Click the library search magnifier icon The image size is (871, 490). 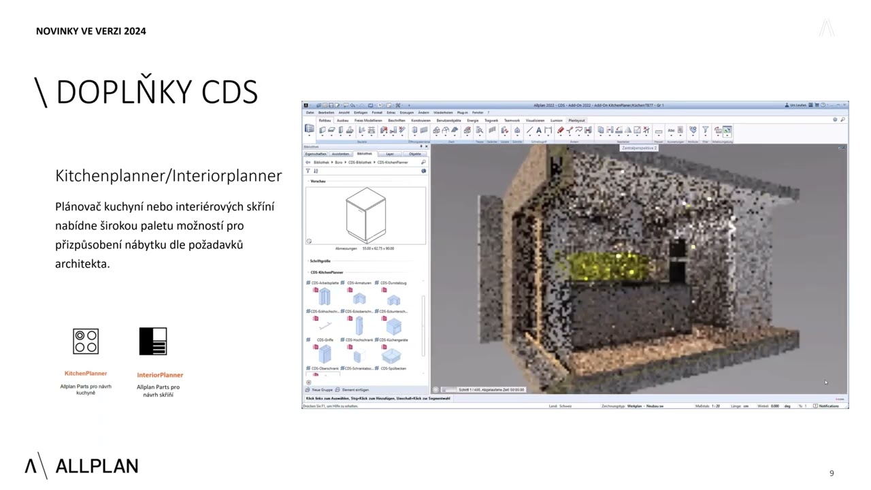tap(423, 163)
